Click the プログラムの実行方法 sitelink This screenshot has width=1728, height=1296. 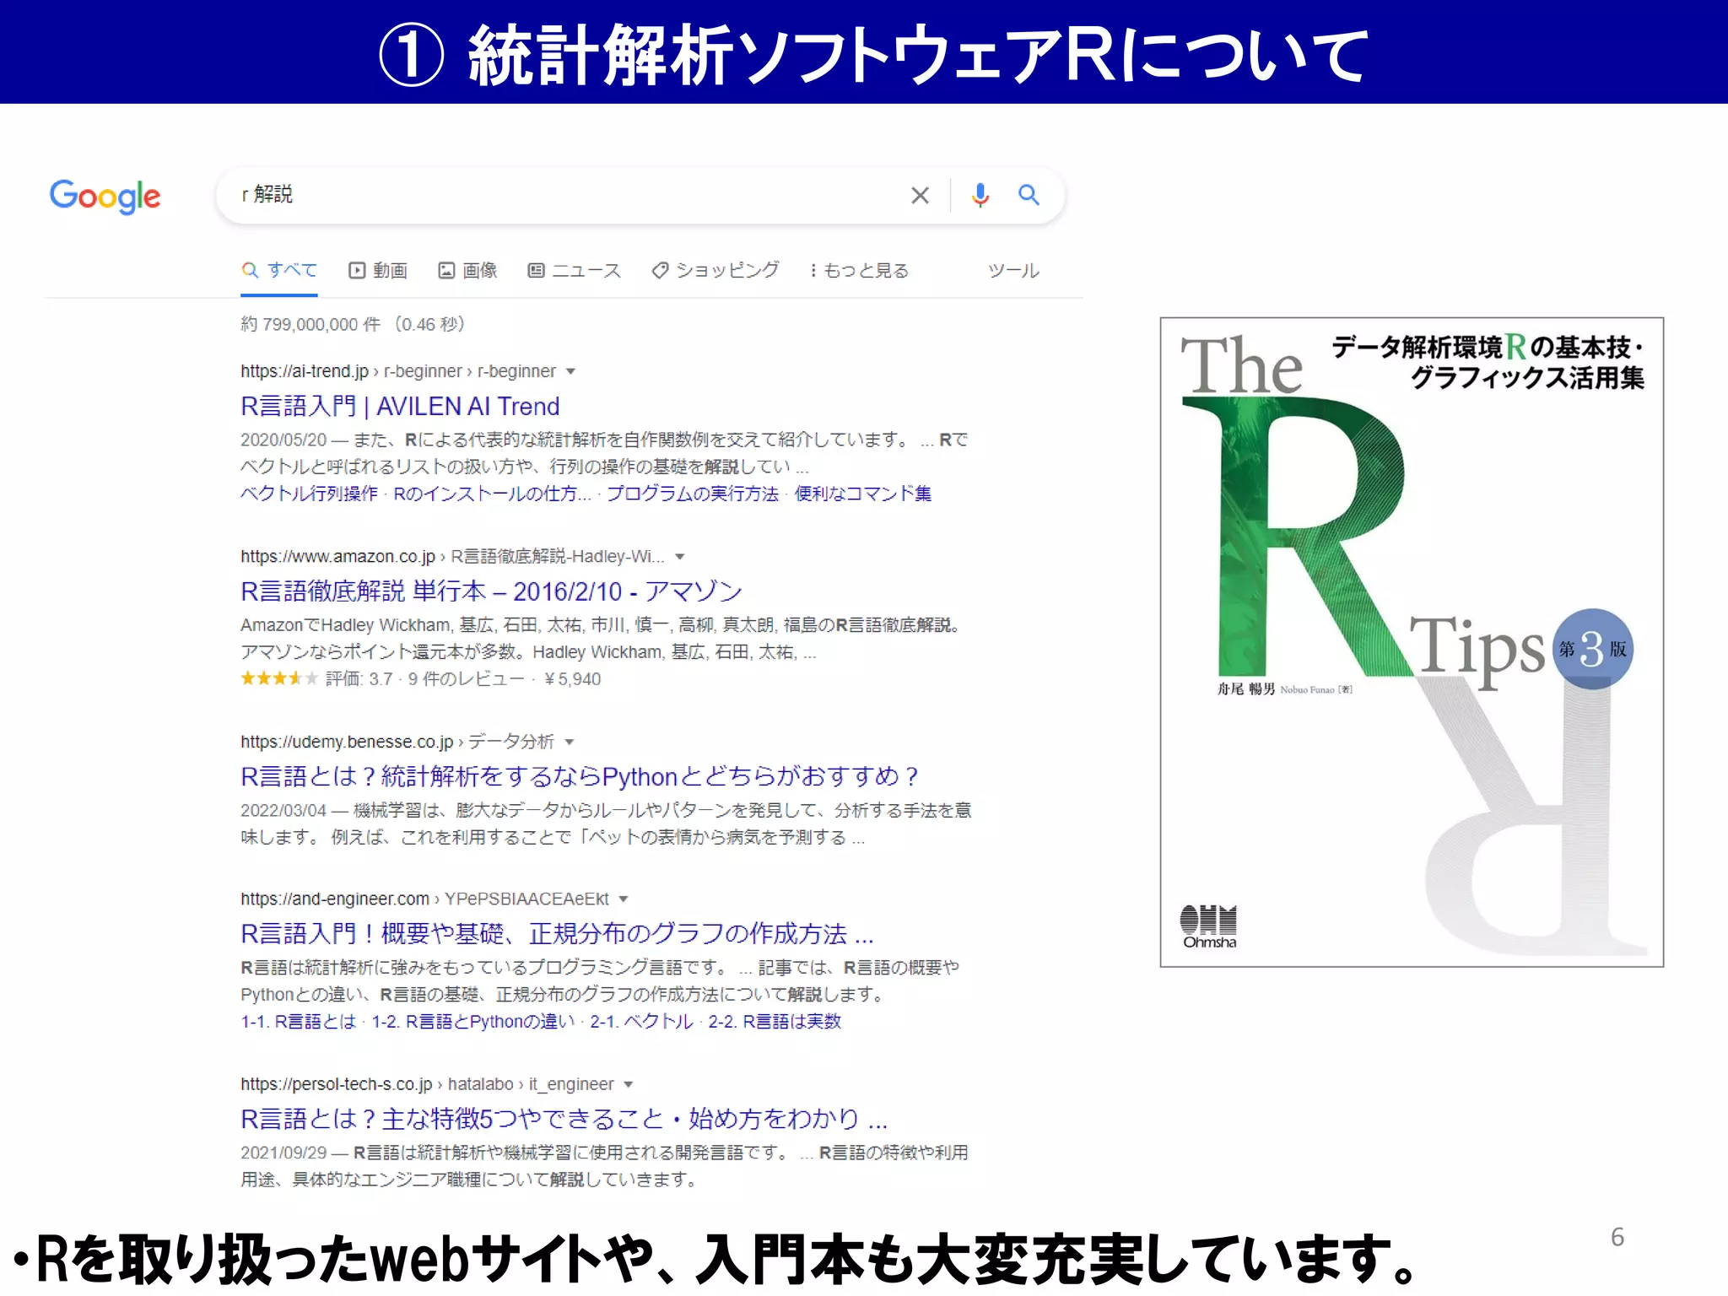(x=693, y=494)
